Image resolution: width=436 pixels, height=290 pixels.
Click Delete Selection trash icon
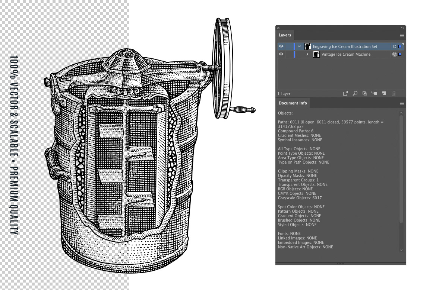(394, 94)
